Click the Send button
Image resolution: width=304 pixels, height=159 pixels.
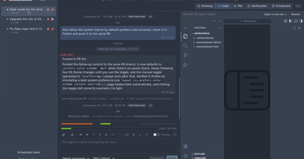tap(172, 157)
